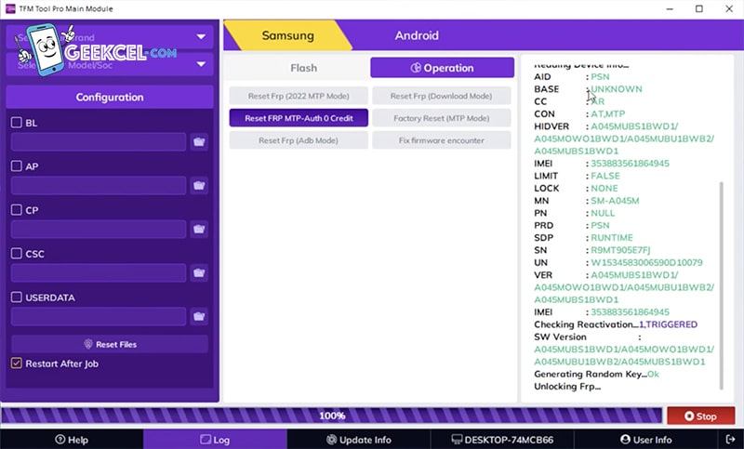Open the USERDATA file browse folder icon
Screen dimensions: 744x449
[199, 316]
